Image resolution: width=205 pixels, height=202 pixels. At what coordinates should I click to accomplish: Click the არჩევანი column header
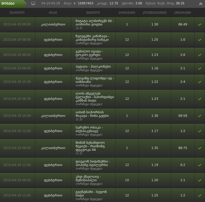(127, 13)
